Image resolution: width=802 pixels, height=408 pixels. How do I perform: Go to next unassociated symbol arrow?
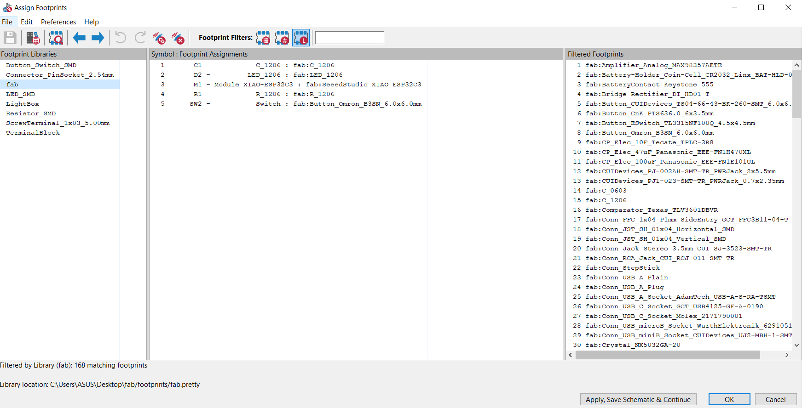click(98, 38)
